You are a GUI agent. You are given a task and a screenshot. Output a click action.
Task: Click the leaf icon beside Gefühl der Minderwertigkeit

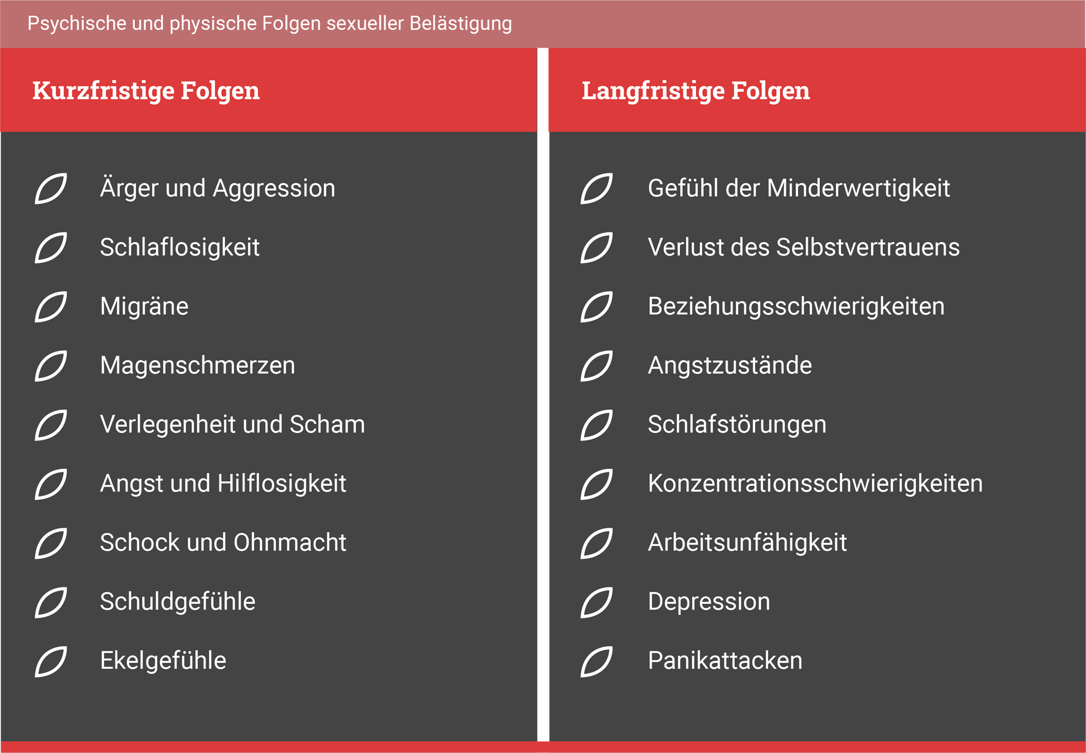(x=597, y=189)
